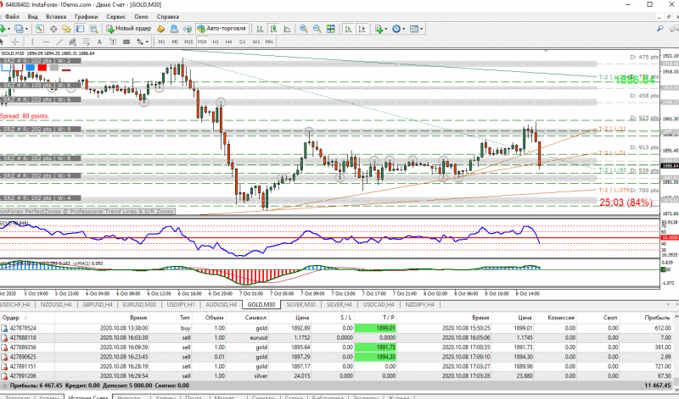Switch to the EURUSD,M30 chart tab
679x399 pixels.
[x=137, y=304]
